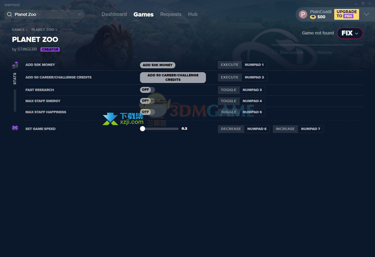Viewport: 375px width, 257px height.
Task: Click the search magnifier icon
Action: 9,14
